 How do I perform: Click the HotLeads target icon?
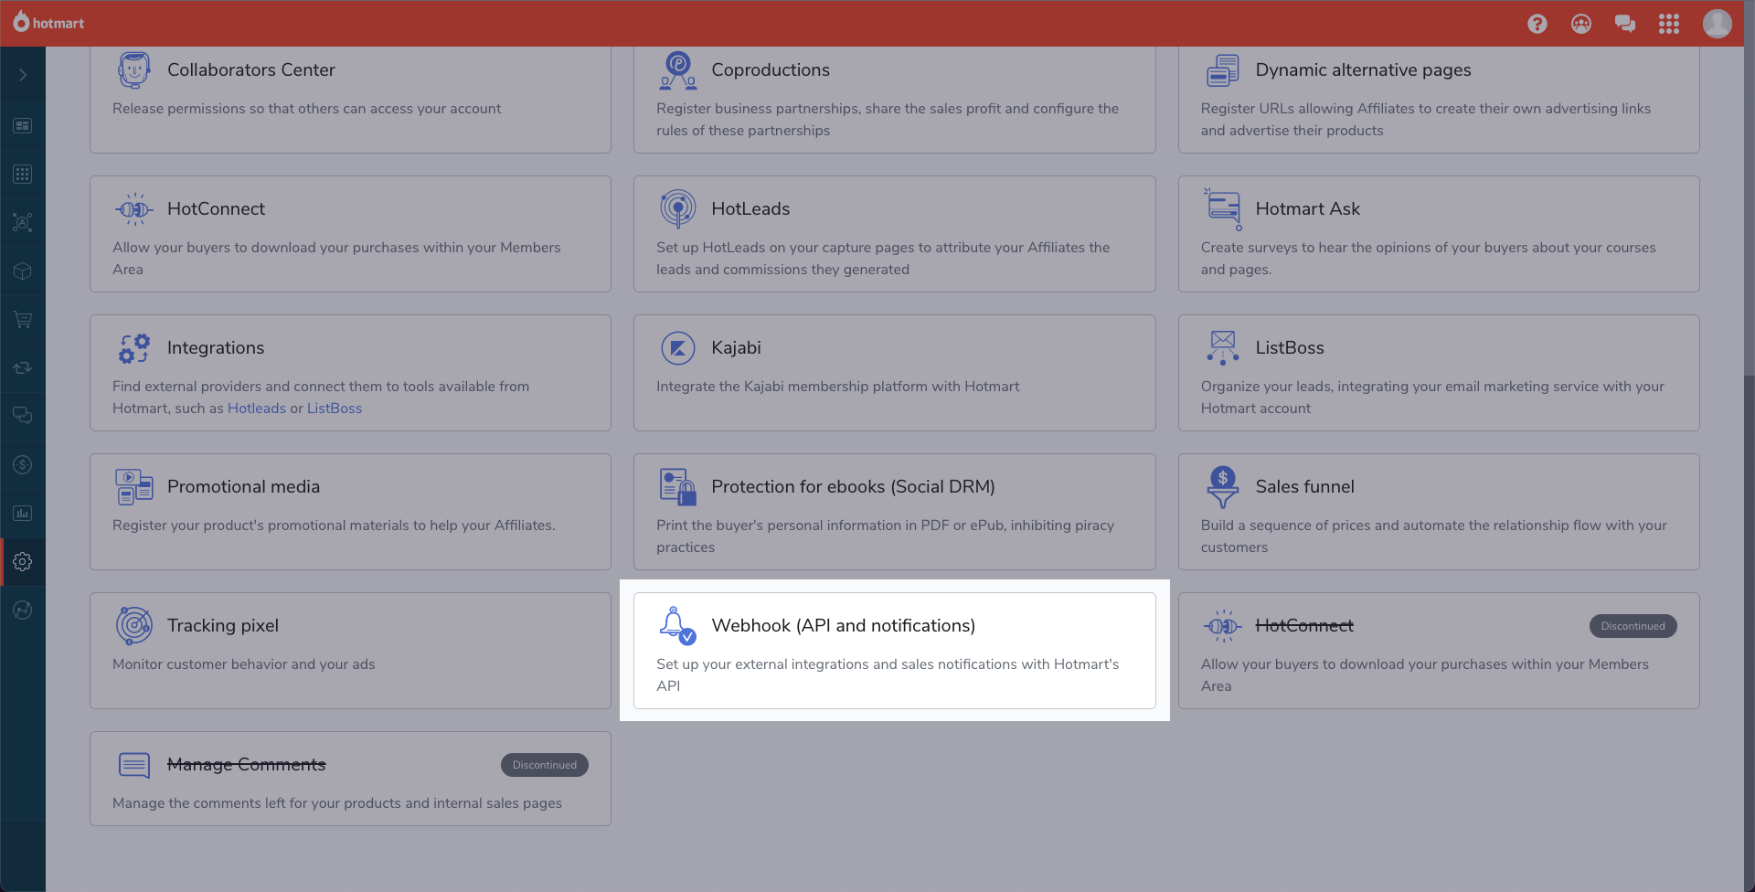[678, 209]
